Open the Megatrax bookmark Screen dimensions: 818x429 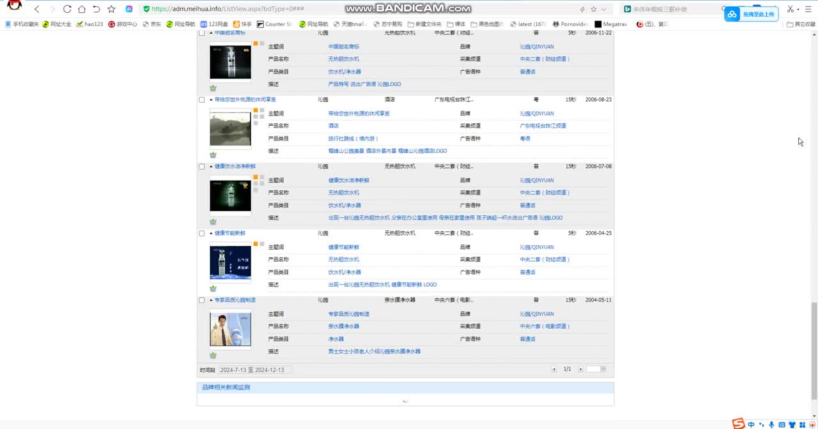[x=611, y=24]
